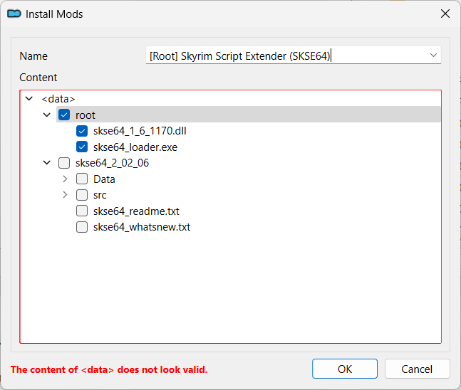Open the Name dropdown list
Screen dimensions: 461x390
point(433,56)
